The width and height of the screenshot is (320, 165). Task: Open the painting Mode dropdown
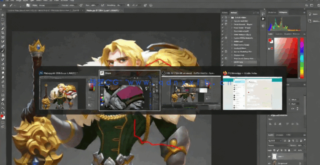click(x=49, y=5)
